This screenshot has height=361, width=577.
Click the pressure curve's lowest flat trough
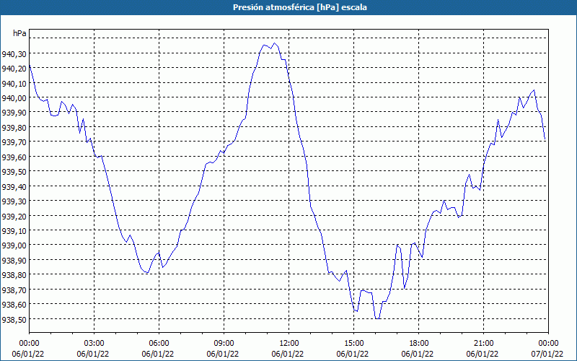[x=377, y=318]
